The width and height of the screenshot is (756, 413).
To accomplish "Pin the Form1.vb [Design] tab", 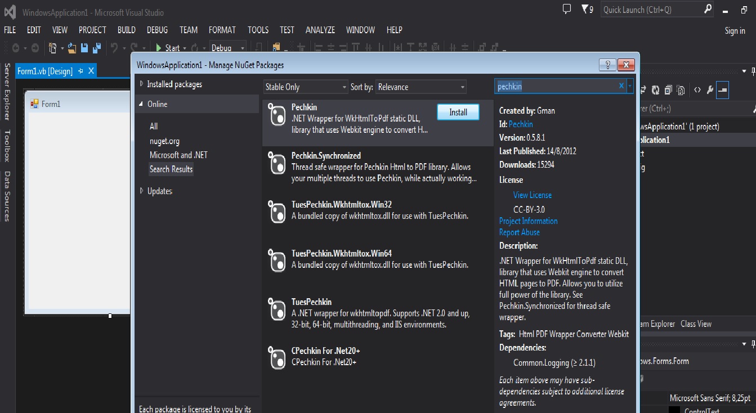I will (x=80, y=71).
